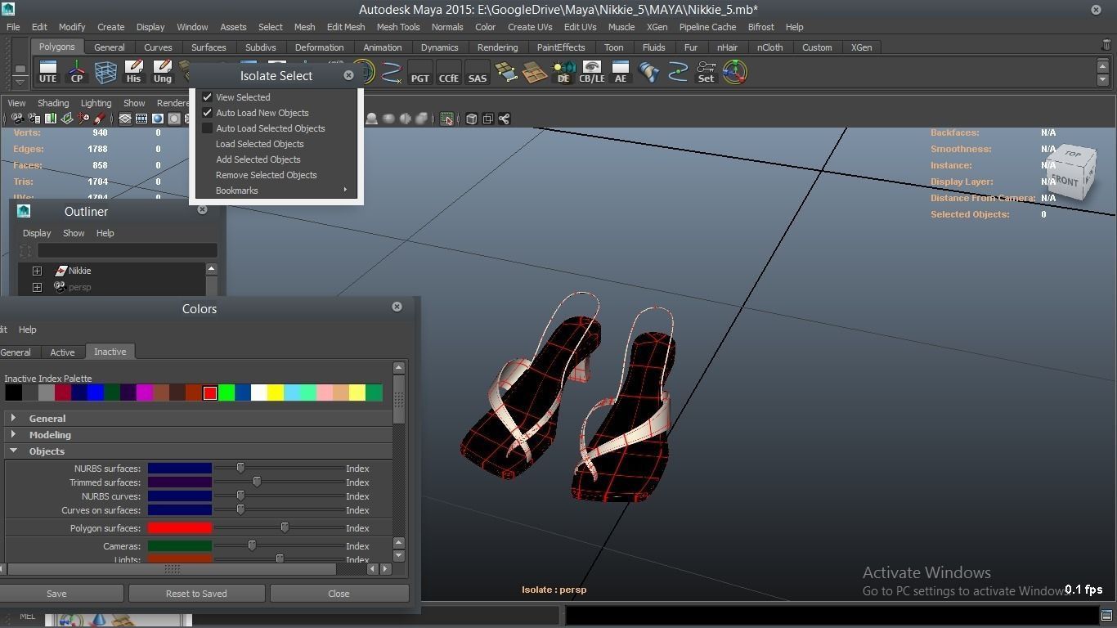Click the image plane viewport toolbar icon
1117x628 pixels.
point(67,119)
